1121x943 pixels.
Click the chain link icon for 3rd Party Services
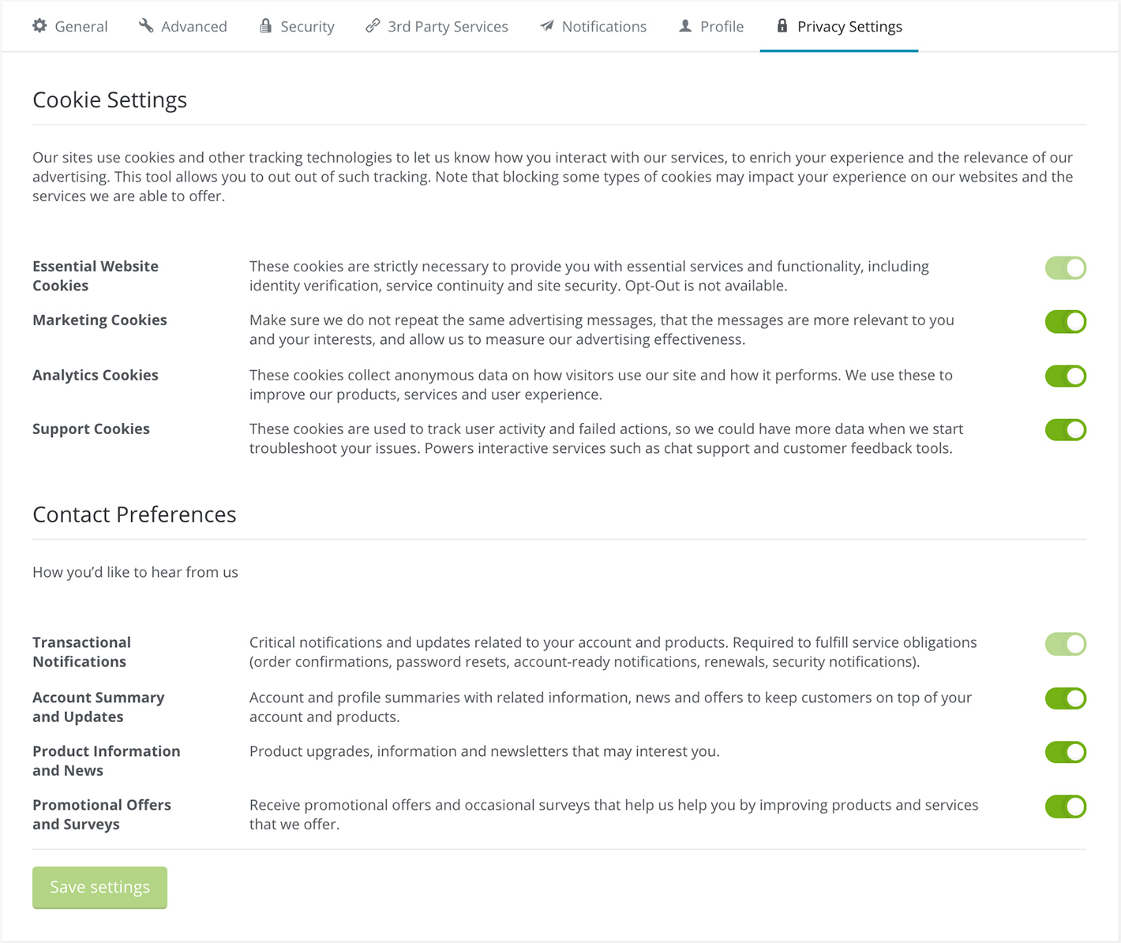tap(373, 26)
